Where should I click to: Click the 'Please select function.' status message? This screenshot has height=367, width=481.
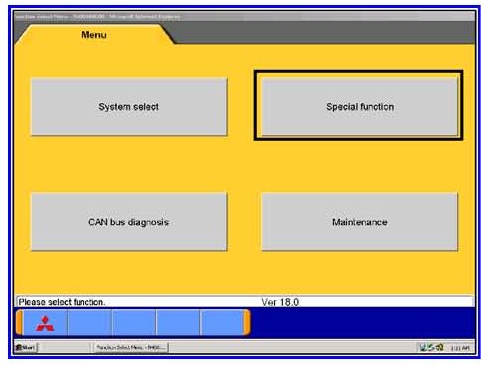[x=62, y=302]
